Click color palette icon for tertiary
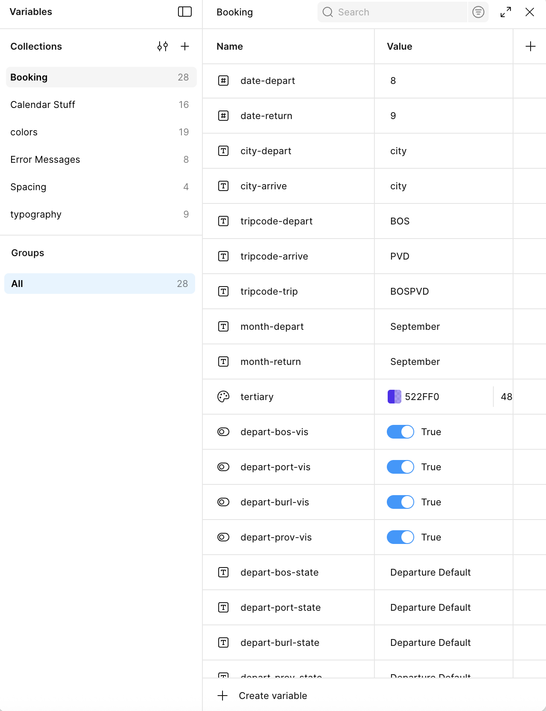Screen dimensions: 546x711 [x=223, y=397]
